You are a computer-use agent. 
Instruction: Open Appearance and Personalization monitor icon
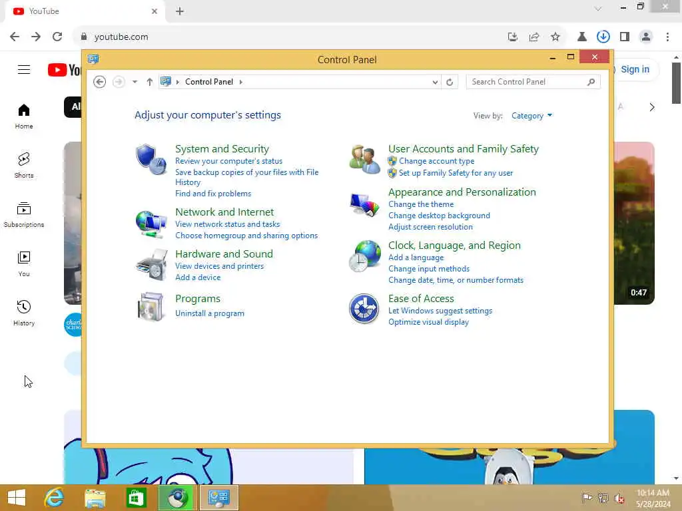(364, 205)
